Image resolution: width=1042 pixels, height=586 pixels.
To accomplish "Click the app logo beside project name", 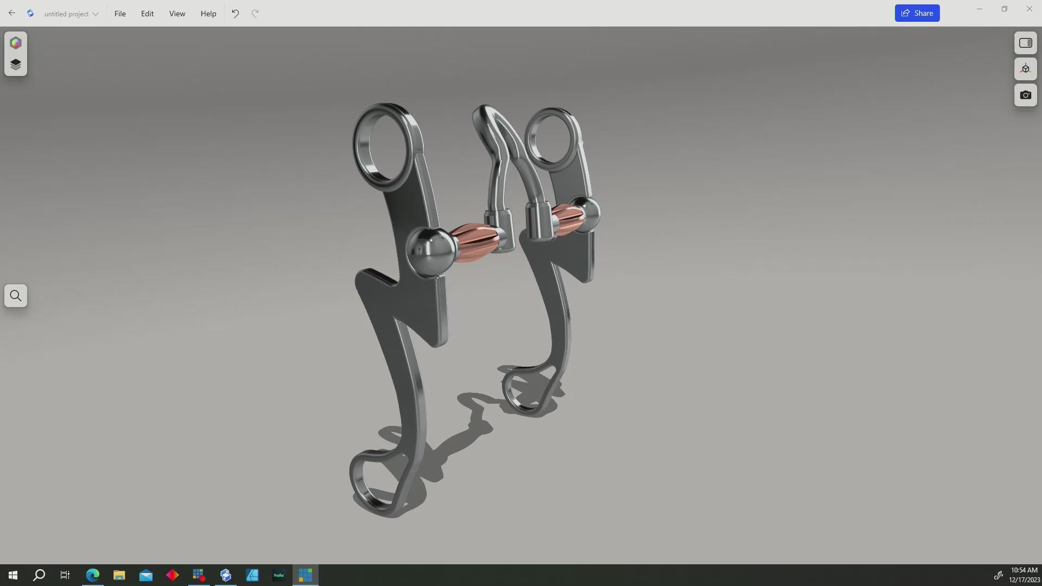I will [x=30, y=14].
